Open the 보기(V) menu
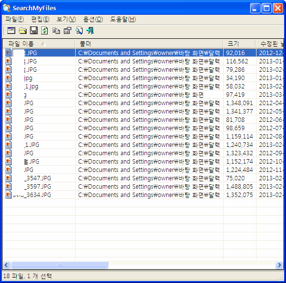The height and width of the screenshot is (283, 286). point(66,19)
